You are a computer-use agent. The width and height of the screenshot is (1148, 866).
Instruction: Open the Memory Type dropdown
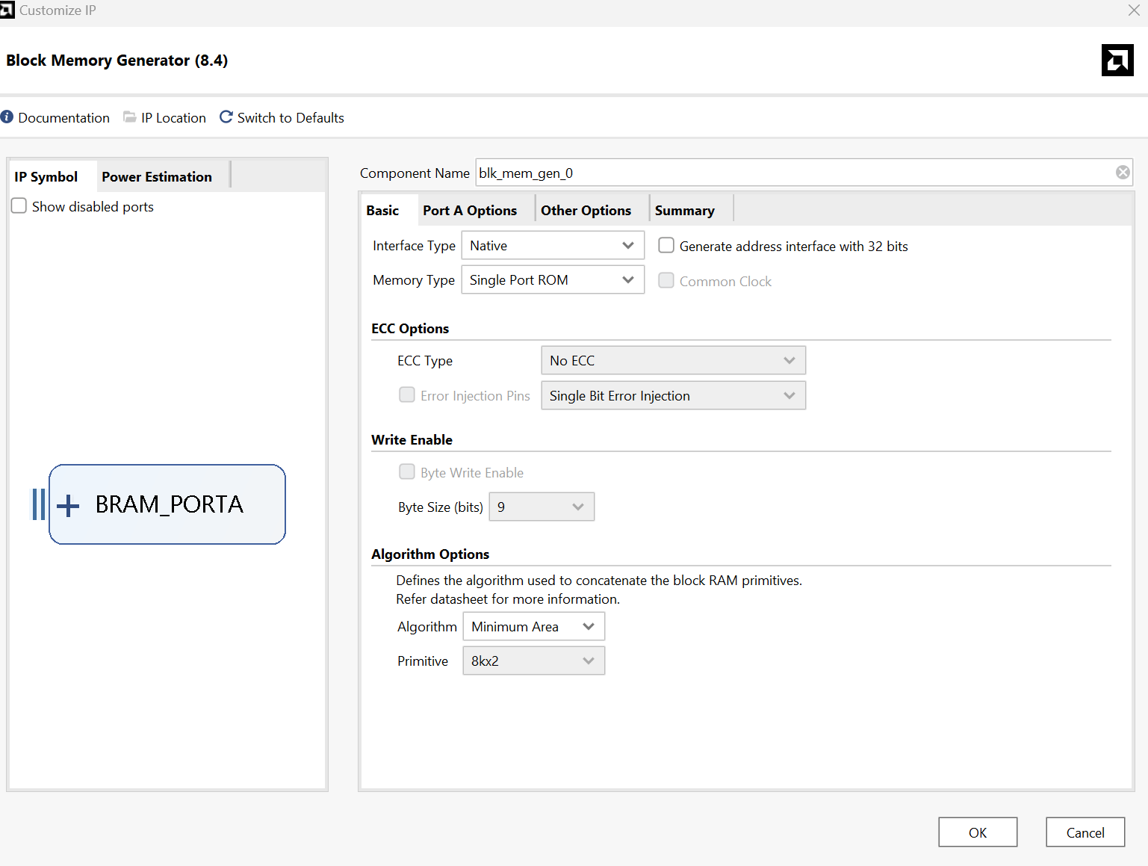pyautogui.click(x=553, y=279)
